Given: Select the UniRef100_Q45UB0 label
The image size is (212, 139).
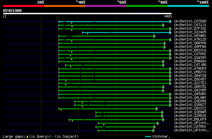Looking at the screenshot, I should click(190, 94).
